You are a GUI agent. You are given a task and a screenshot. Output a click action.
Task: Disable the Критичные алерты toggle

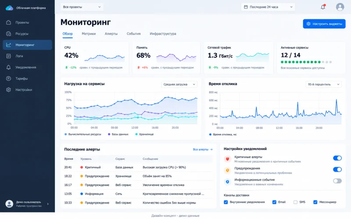(x=337, y=158)
